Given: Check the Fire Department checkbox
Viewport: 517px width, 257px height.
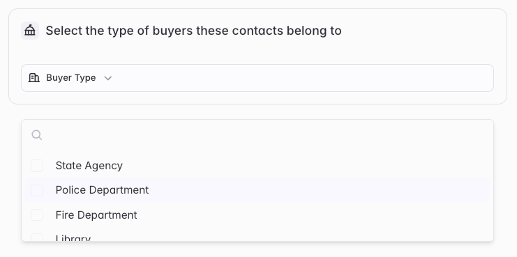Looking at the screenshot, I should click(37, 215).
